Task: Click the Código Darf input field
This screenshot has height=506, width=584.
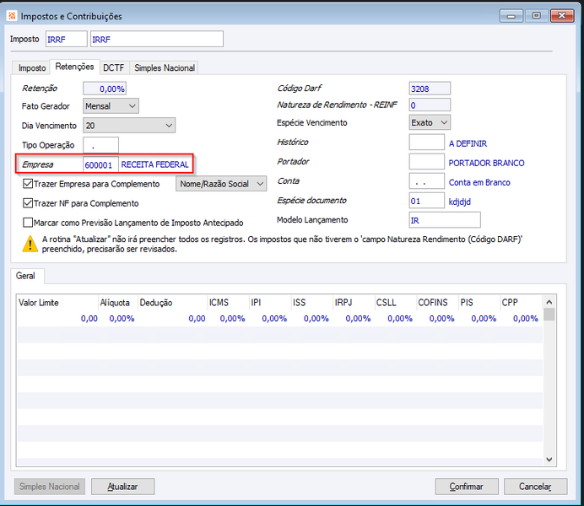Action: (x=430, y=89)
